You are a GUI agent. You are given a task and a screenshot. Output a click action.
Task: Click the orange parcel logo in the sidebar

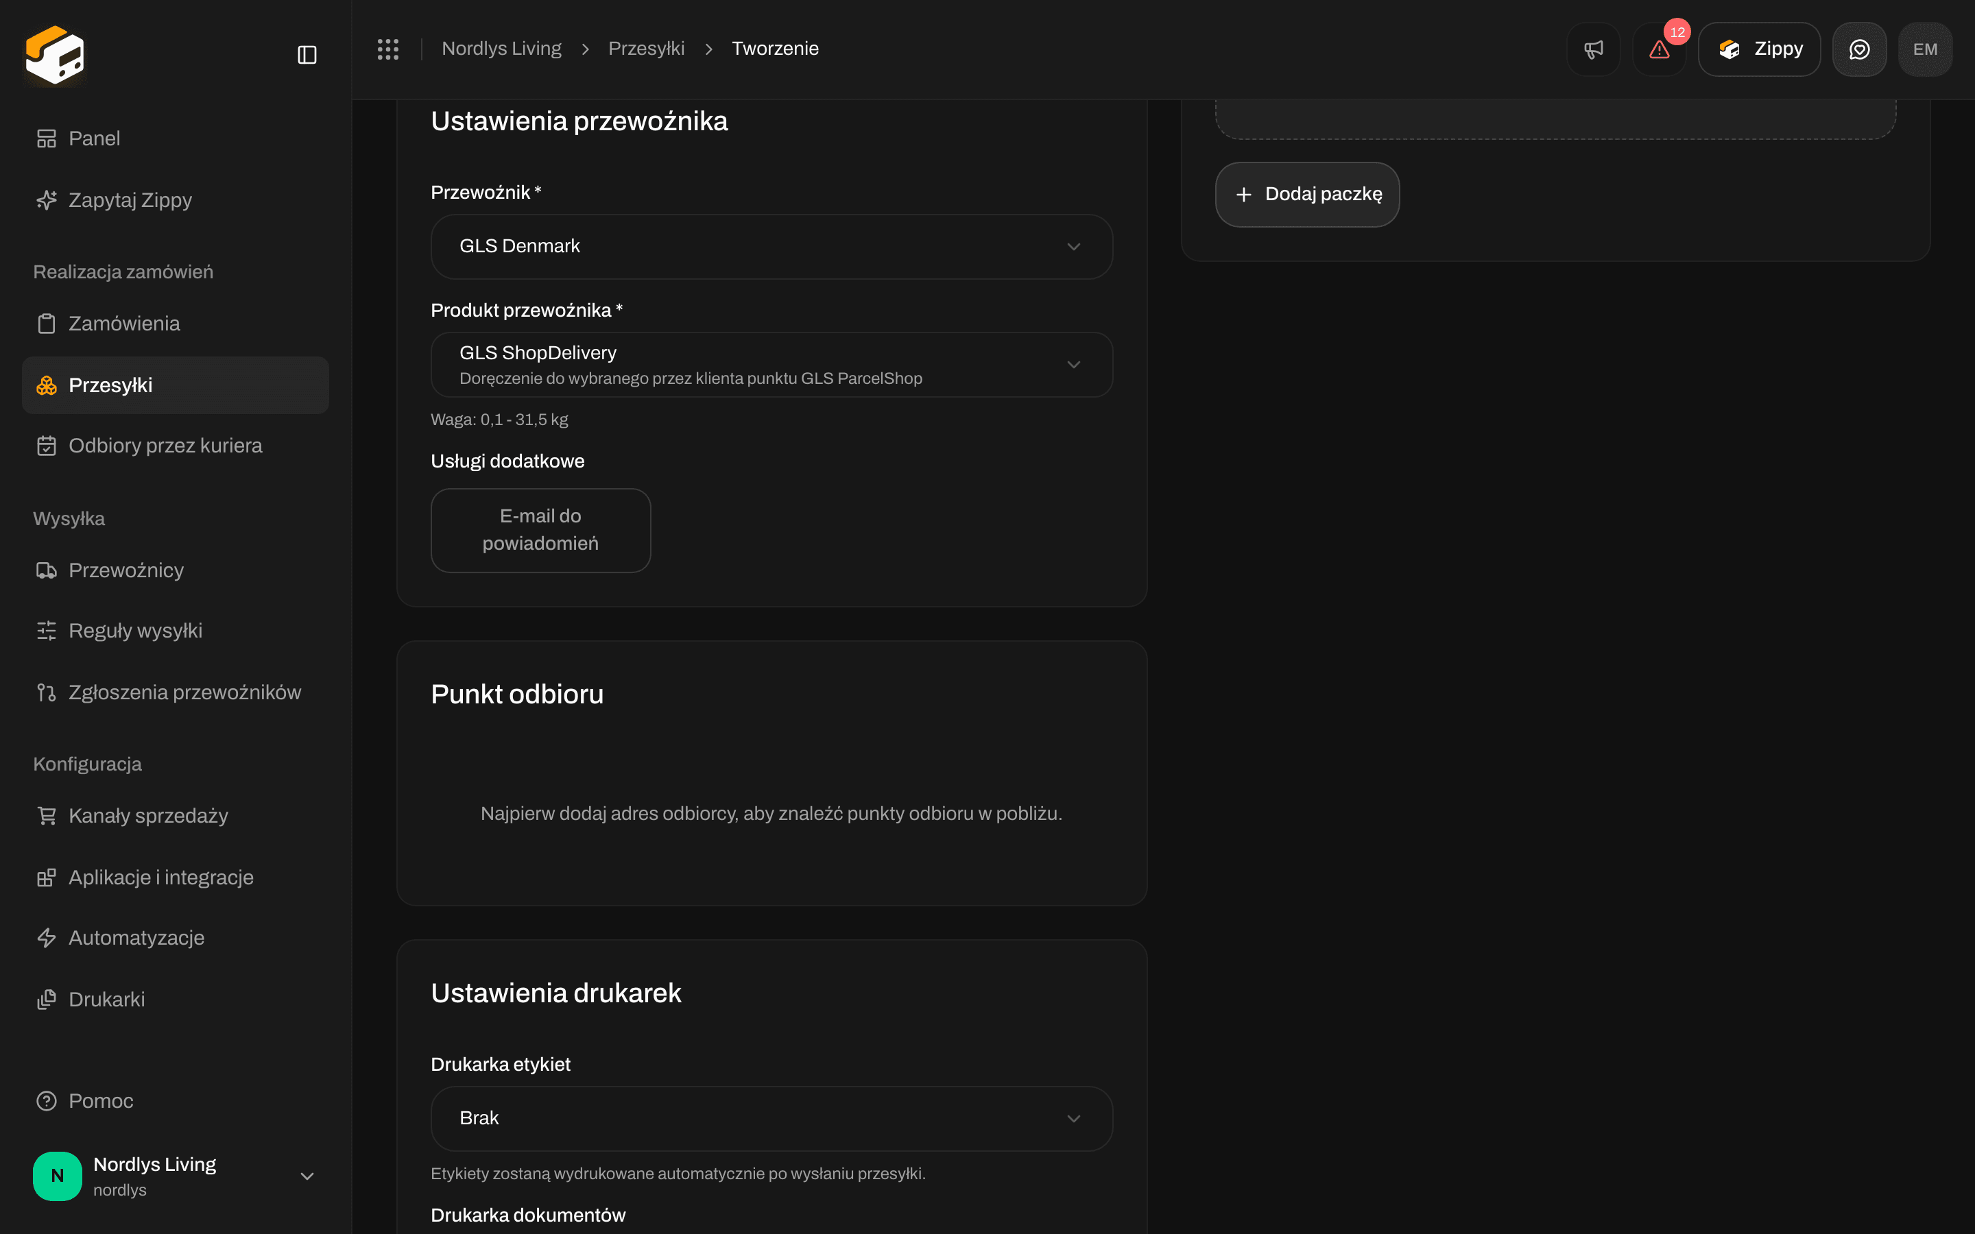tap(55, 55)
